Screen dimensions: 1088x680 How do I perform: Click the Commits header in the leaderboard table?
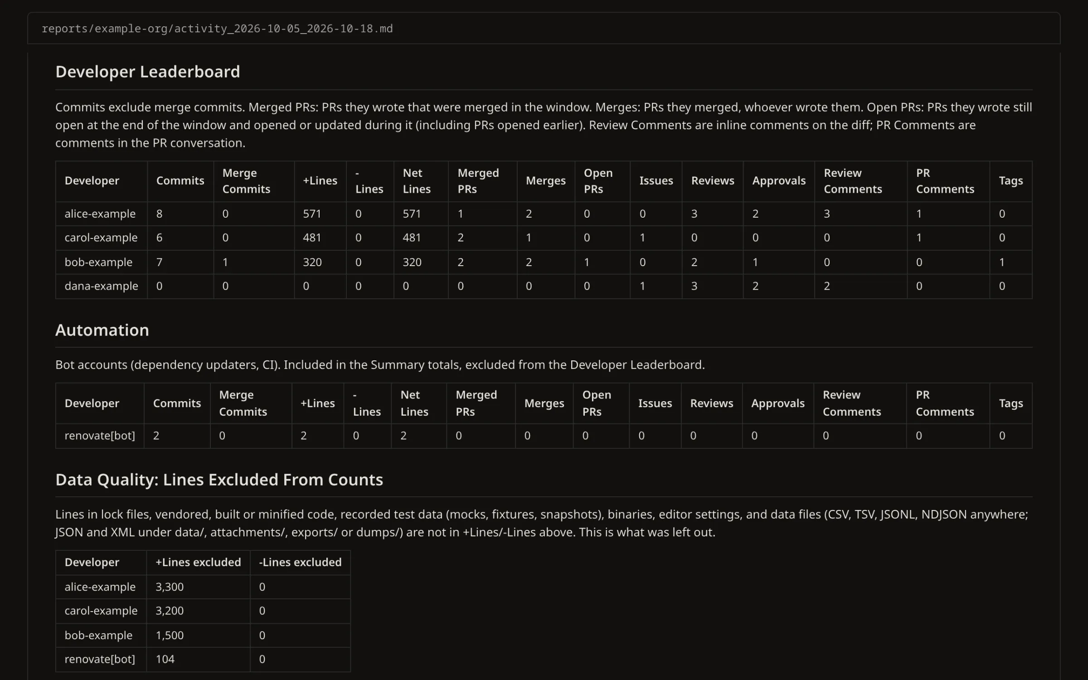(x=180, y=180)
